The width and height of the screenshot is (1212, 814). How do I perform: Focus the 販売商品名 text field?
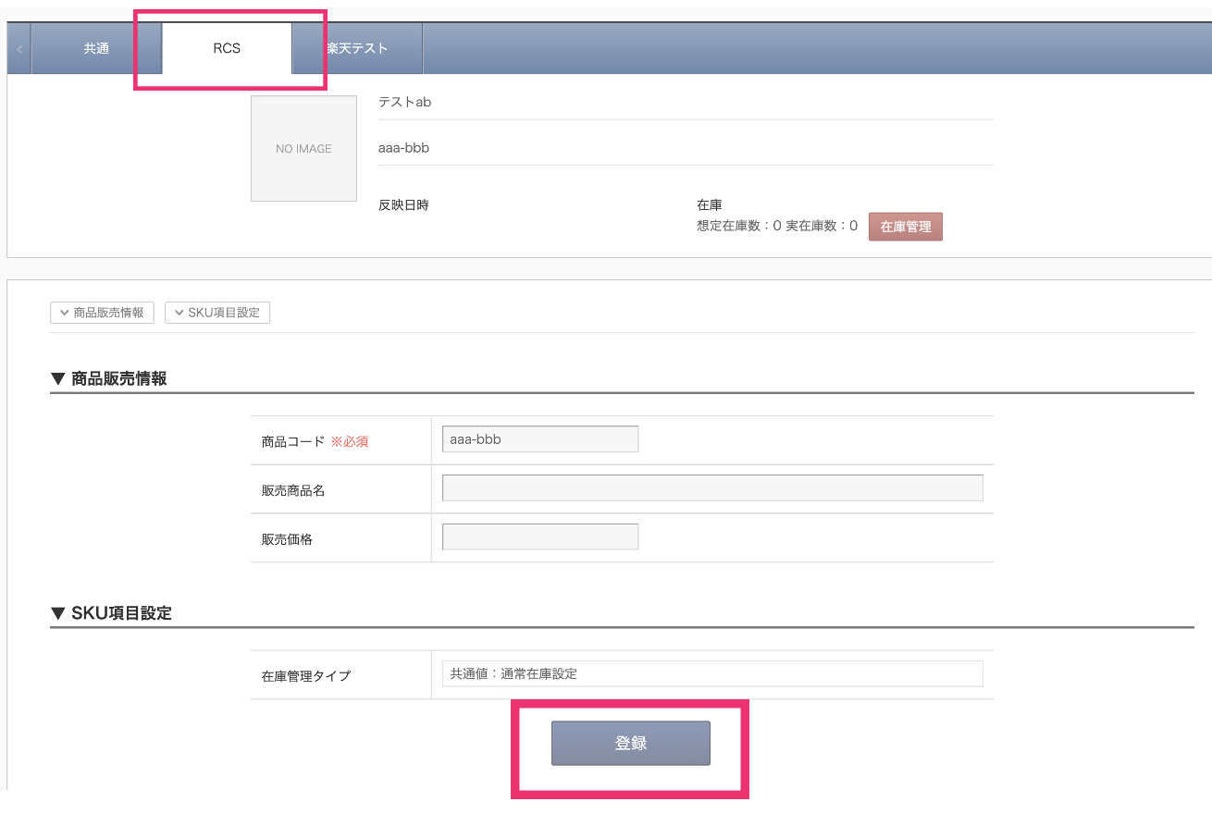tap(712, 488)
